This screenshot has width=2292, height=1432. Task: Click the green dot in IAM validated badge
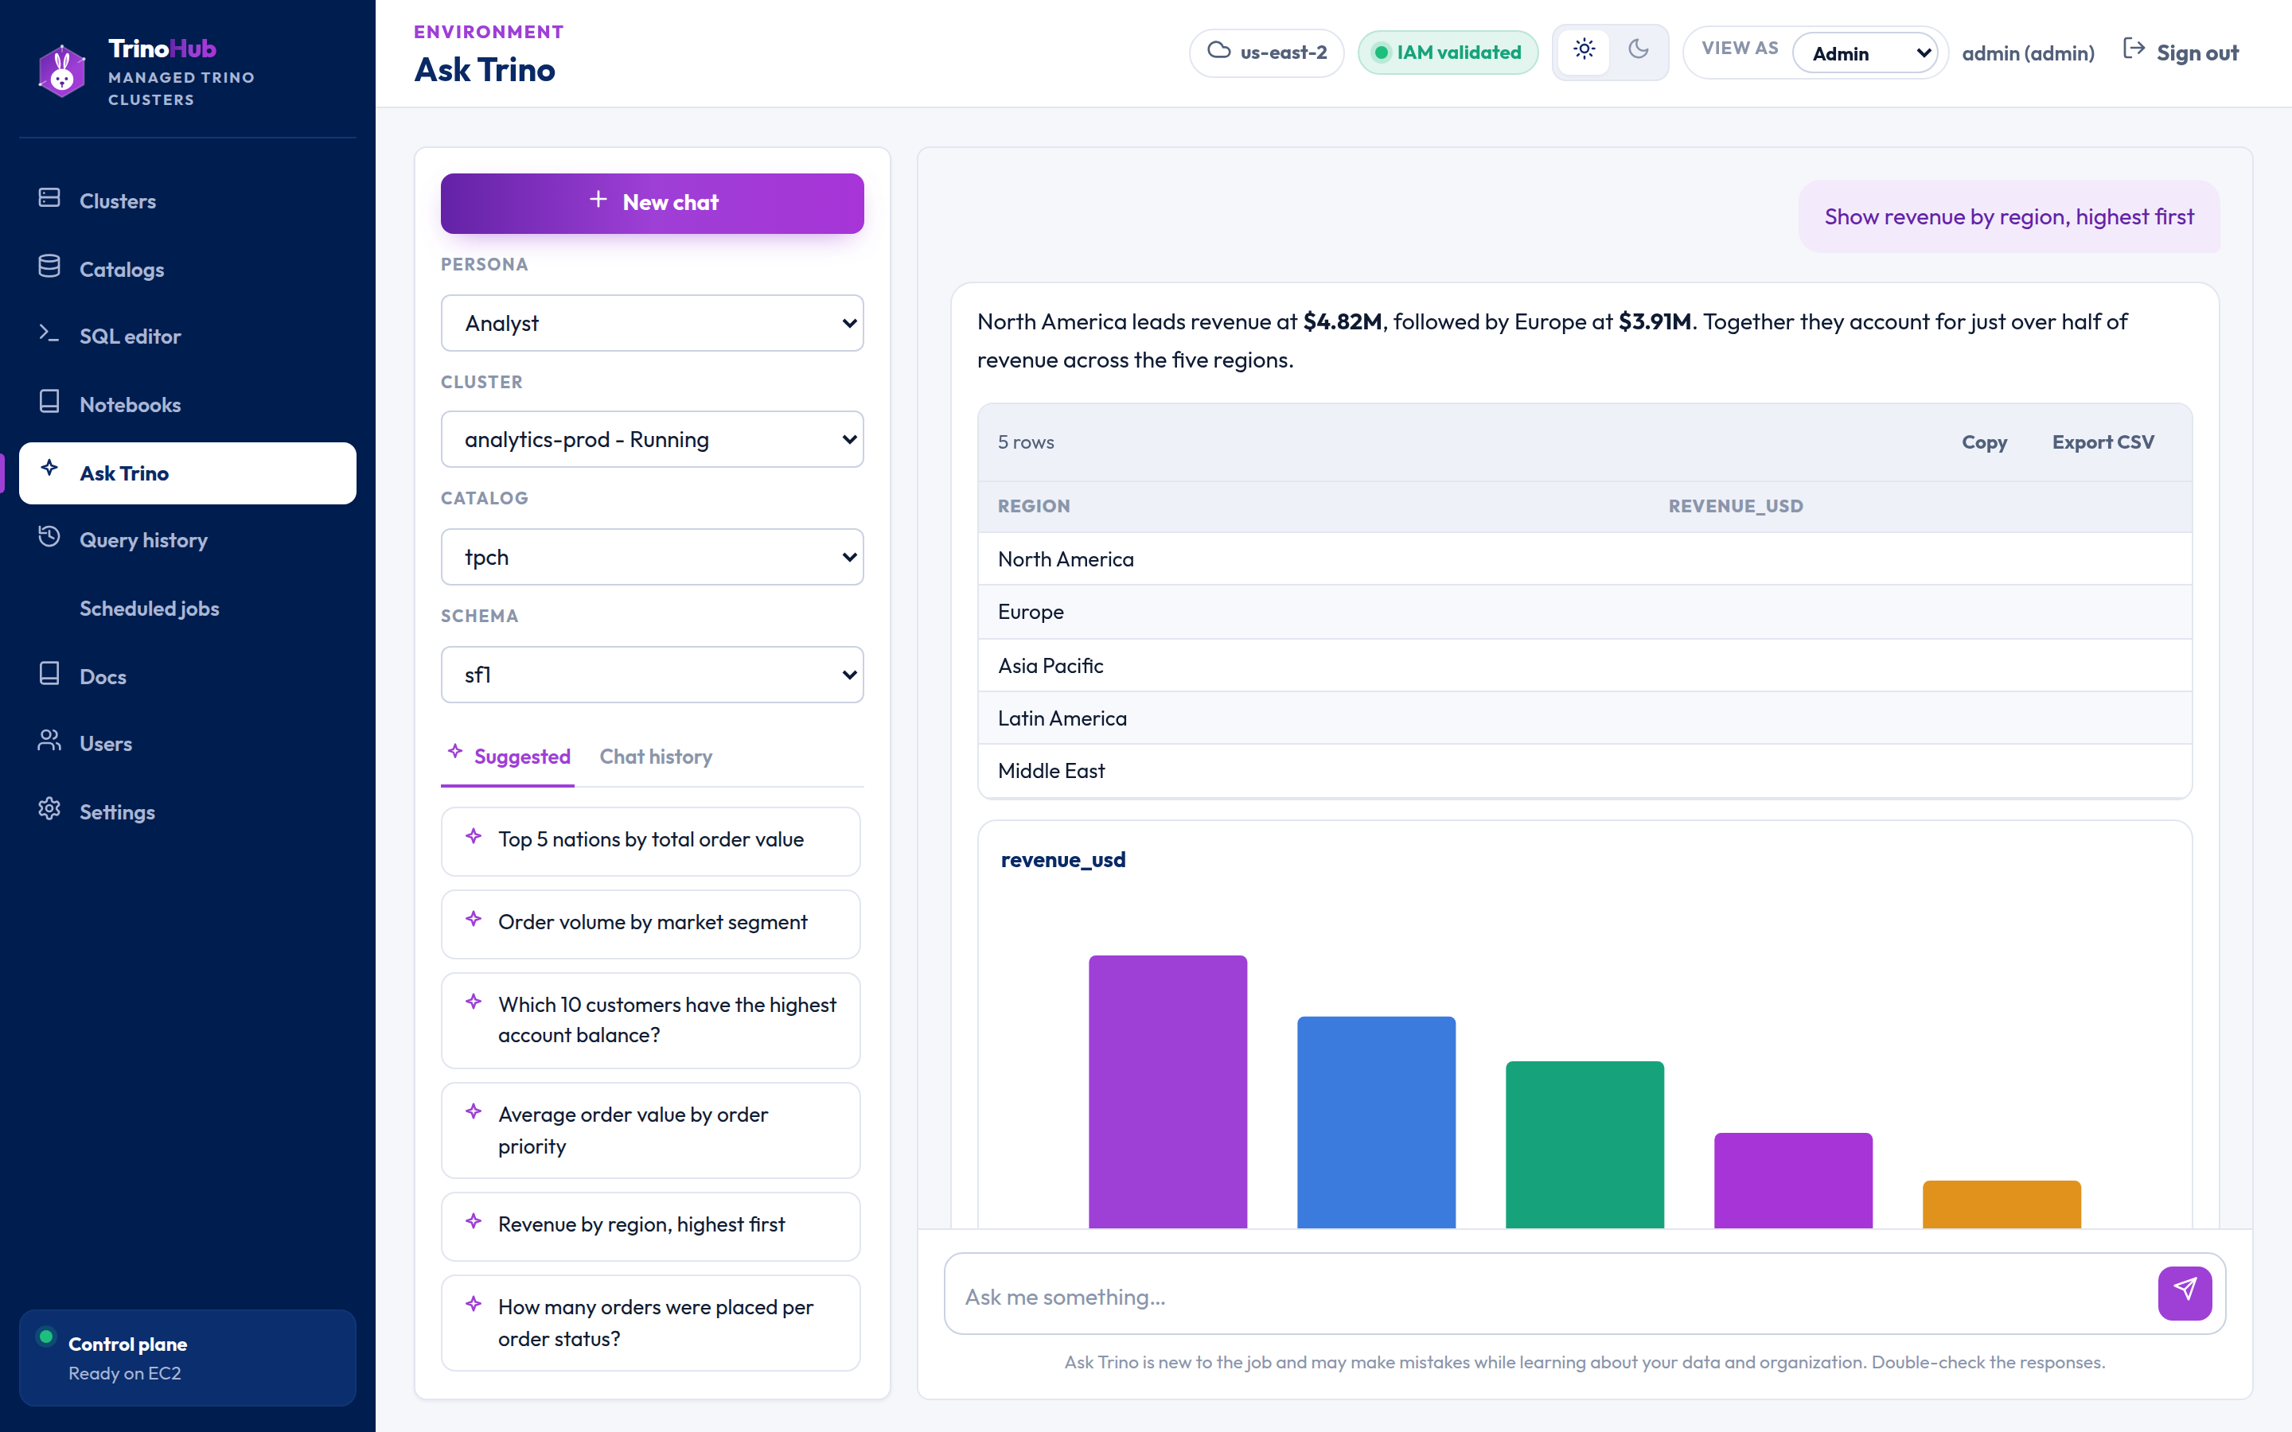[1381, 53]
